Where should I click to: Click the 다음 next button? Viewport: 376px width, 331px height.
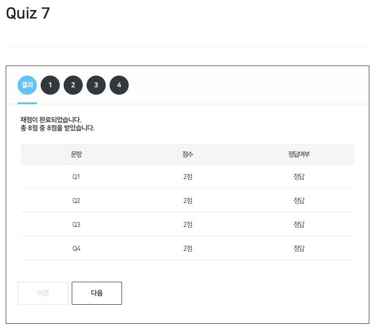pyautogui.click(x=97, y=293)
